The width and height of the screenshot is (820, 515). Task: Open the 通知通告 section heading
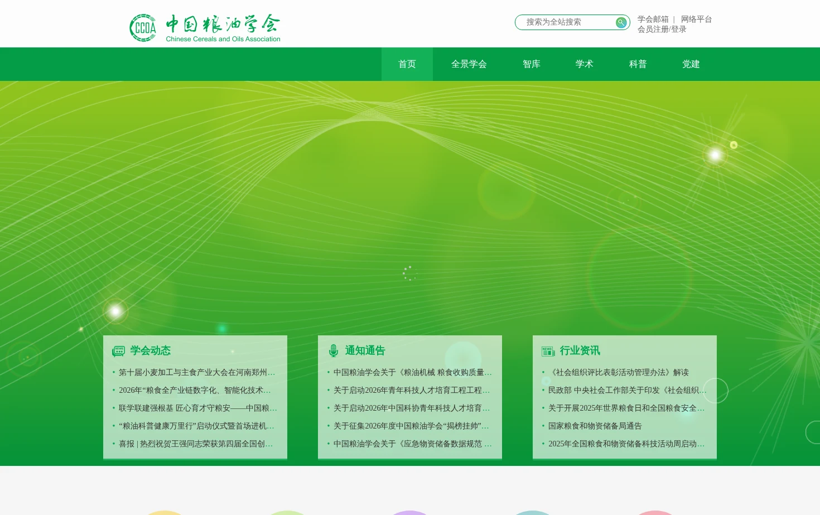click(365, 350)
